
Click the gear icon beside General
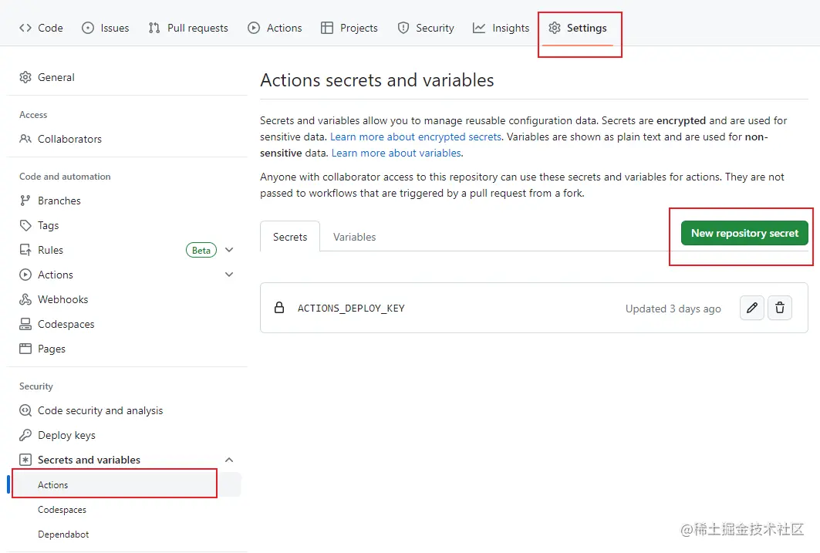click(25, 77)
